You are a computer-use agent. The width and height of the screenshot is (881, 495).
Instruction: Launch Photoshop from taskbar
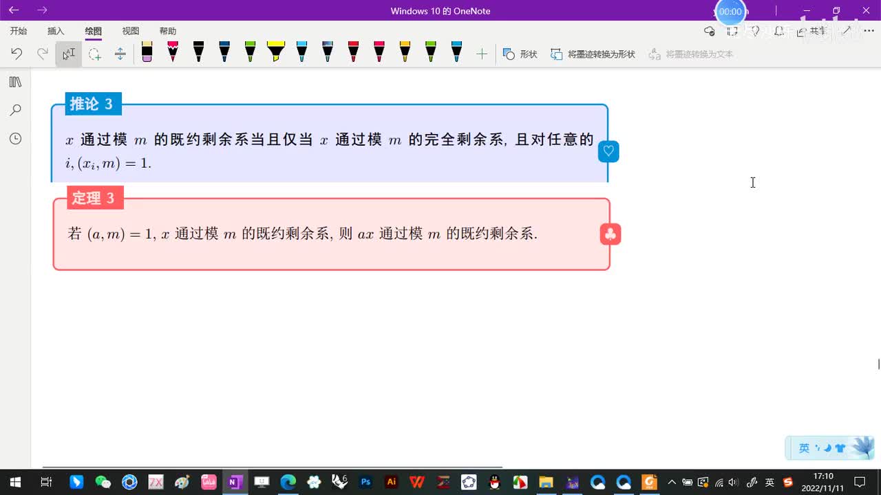coord(365,482)
